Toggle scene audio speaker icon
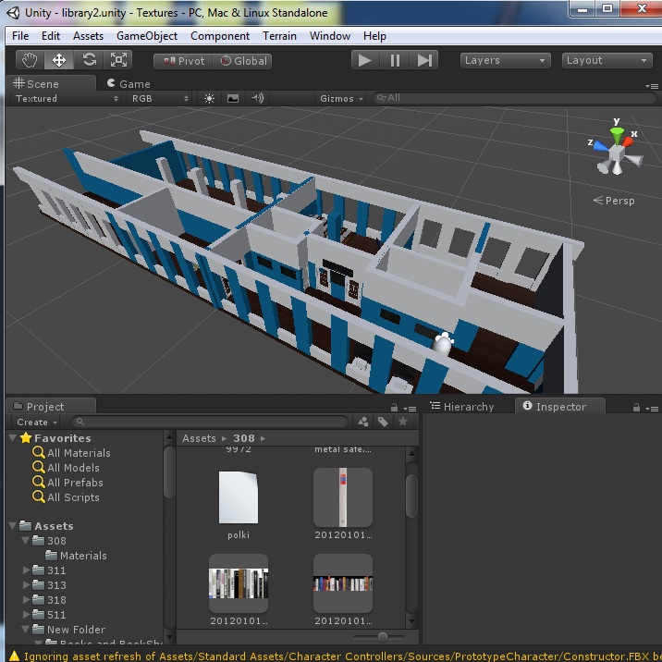Image resolution: width=662 pixels, height=662 pixels. pyautogui.click(x=257, y=98)
